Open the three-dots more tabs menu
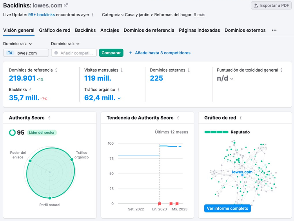This screenshot has height=221, width=294. tap(274, 30)
